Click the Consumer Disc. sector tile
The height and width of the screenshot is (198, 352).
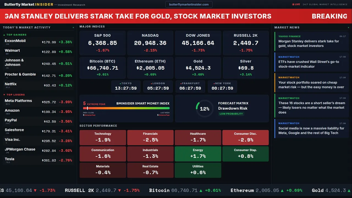coord(245,137)
